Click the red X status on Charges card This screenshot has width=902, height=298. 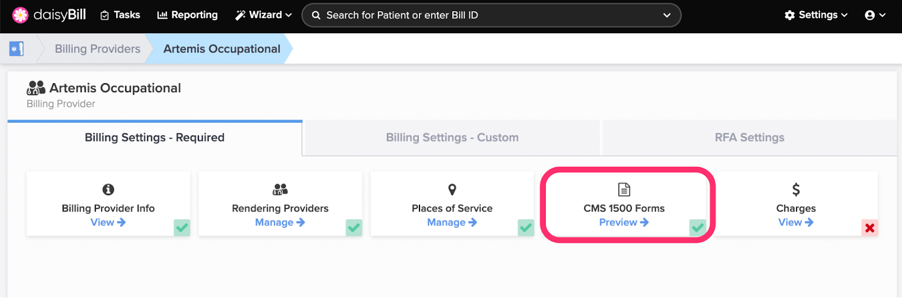pos(870,228)
